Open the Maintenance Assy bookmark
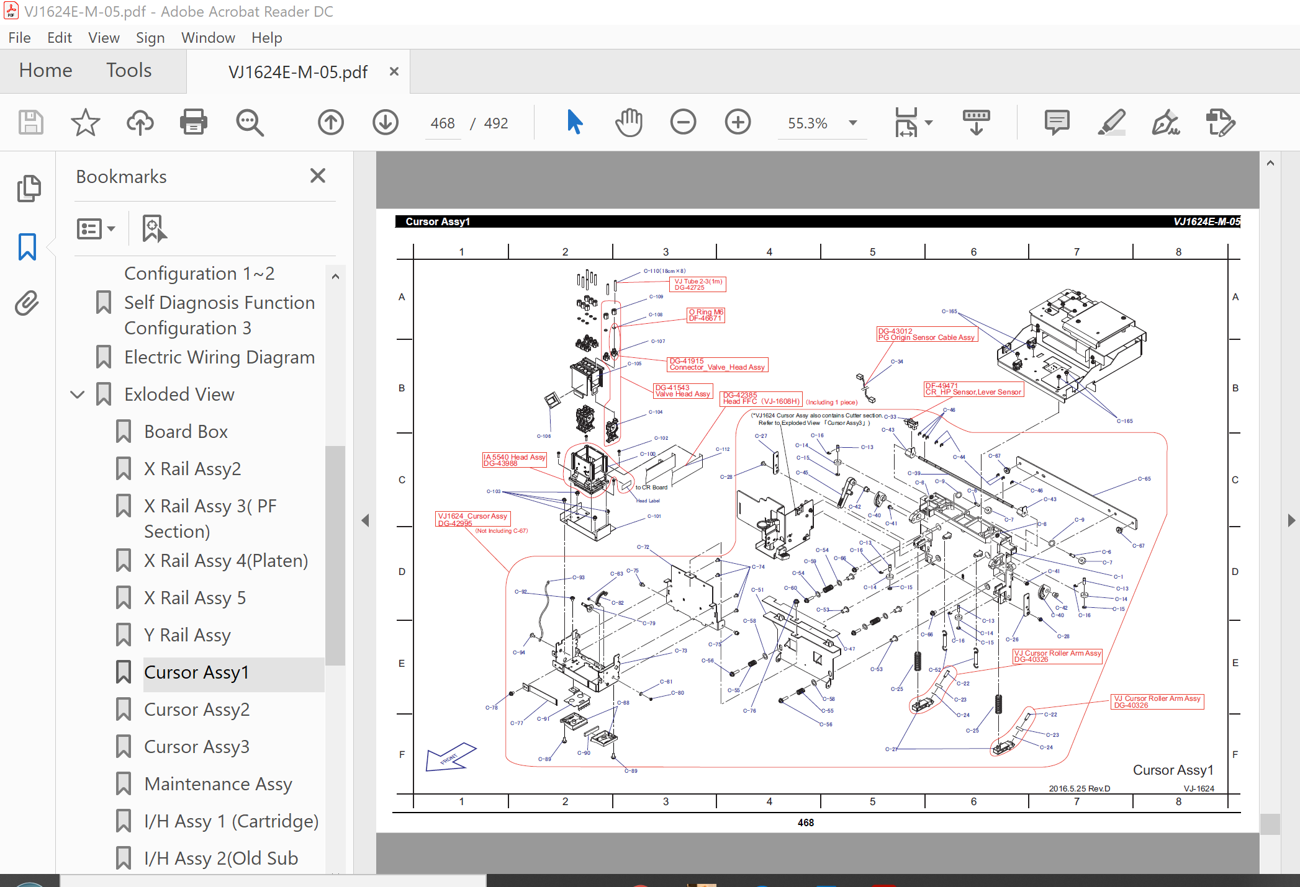 218,784
